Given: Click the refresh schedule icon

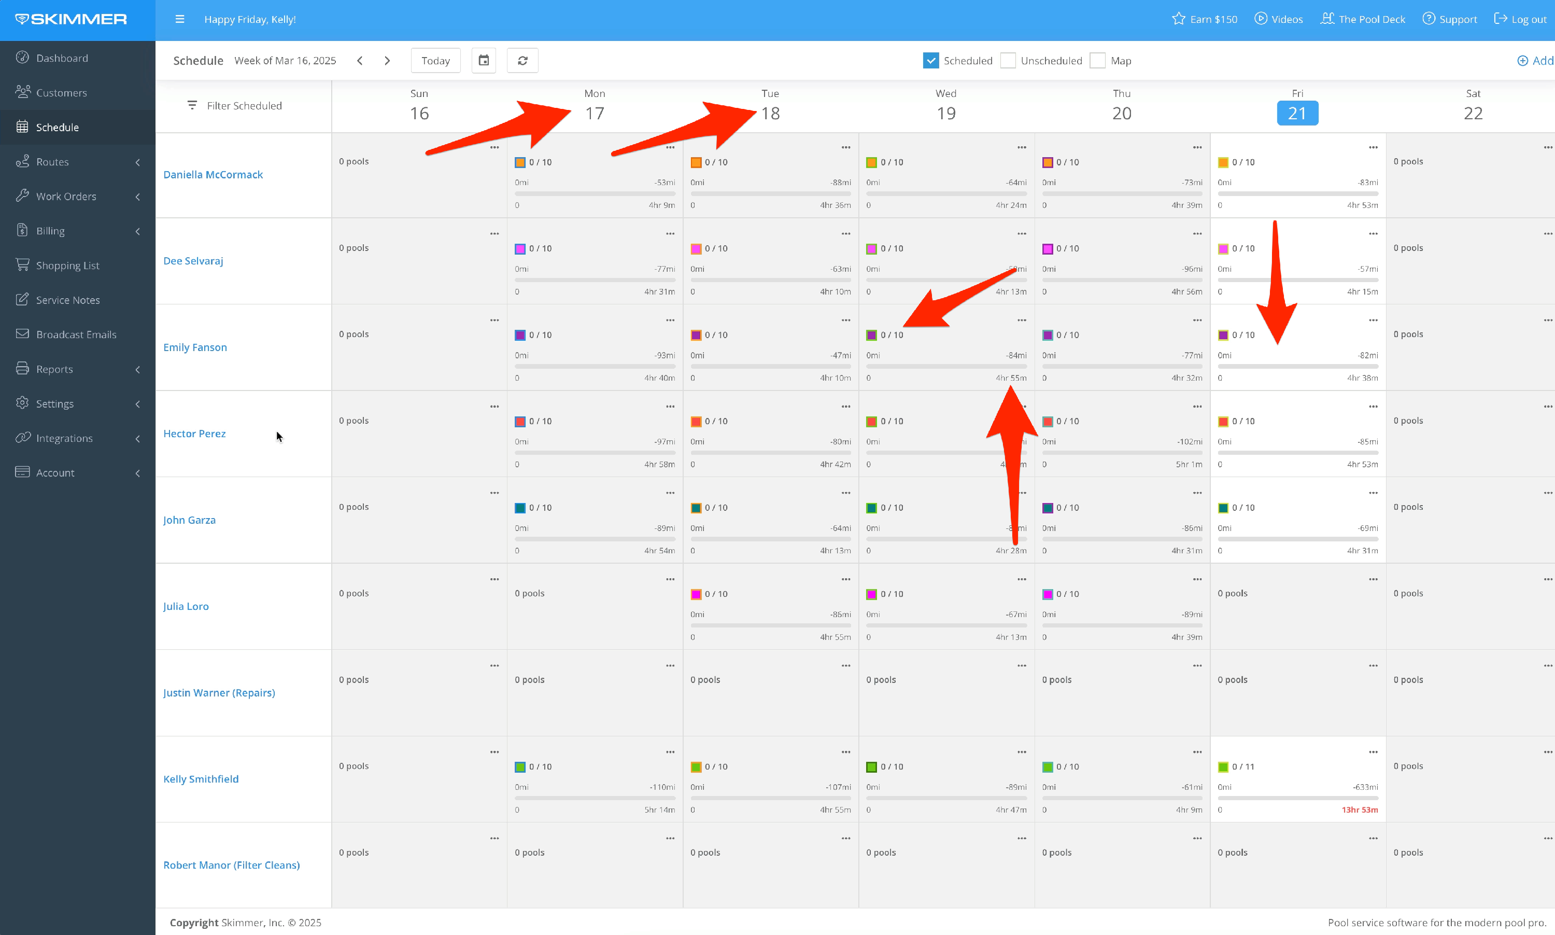Looking at the screenshot, I should tap(522, 61).
